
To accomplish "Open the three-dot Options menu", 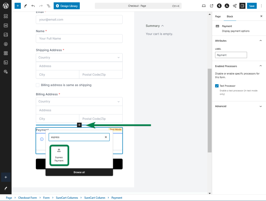I will click(261, 6).
